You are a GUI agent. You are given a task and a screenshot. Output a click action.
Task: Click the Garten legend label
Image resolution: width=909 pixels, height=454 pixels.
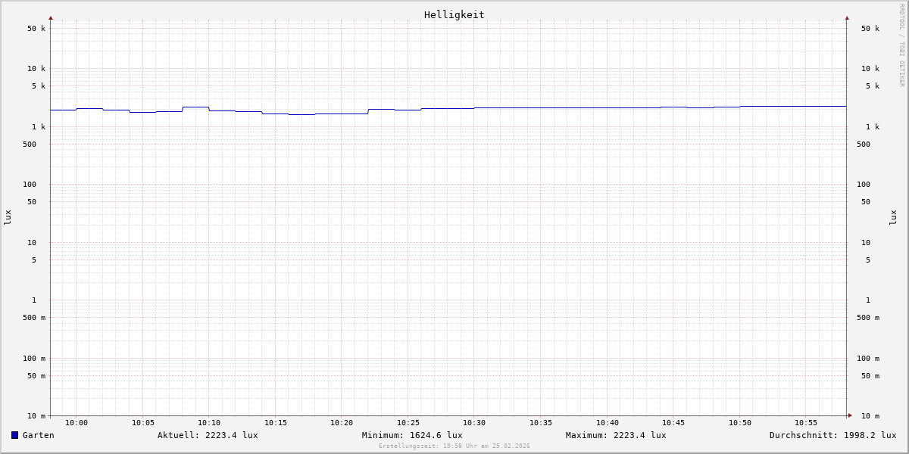(38, 435)
